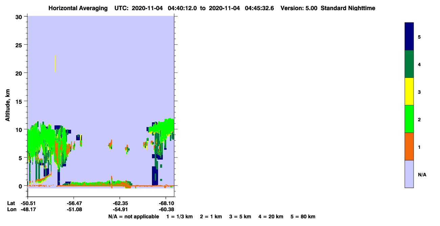Click the colorbar label '4'
440x226 pixels.
click(419, 64)
